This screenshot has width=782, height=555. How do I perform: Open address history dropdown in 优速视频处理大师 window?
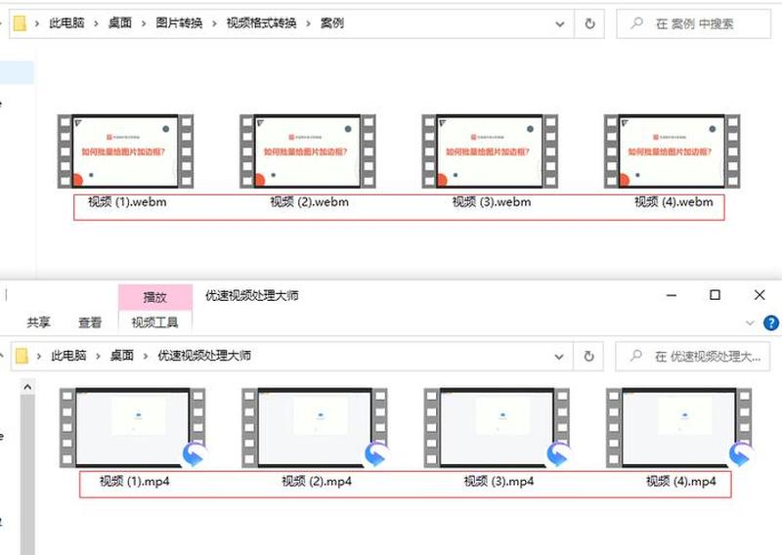(559, 357)
